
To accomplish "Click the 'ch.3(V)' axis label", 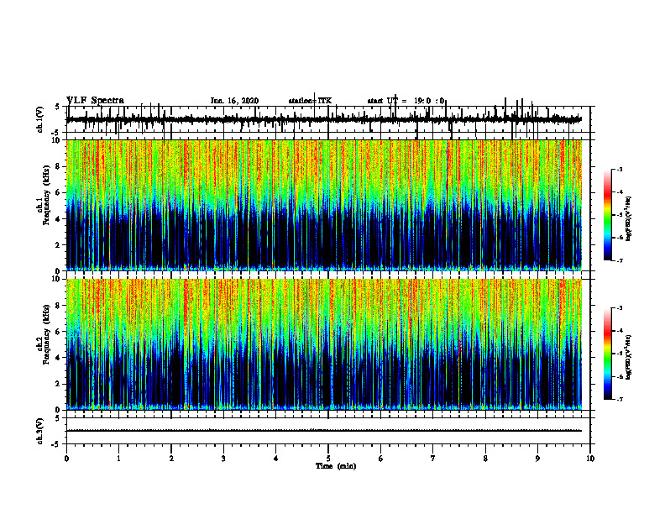I will point(40,431).
